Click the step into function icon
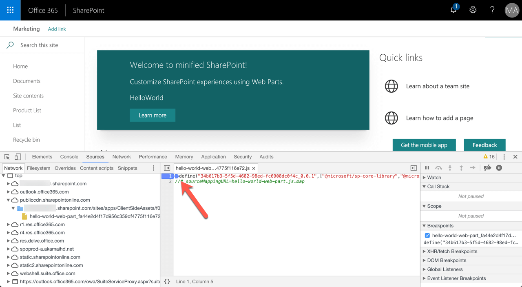 [450, 168]
